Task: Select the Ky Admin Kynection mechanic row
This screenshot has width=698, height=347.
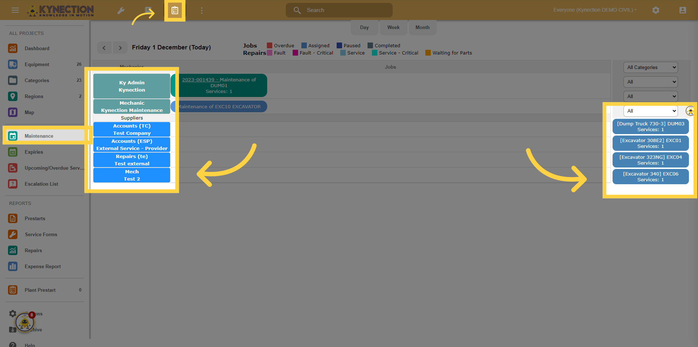Action: pos(132,86)
